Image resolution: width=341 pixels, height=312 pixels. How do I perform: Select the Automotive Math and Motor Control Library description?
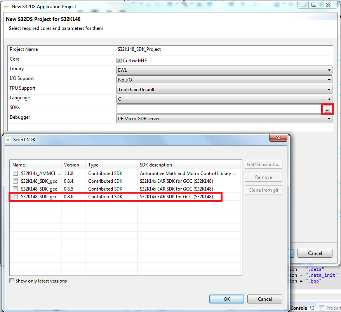pos(188,173)
